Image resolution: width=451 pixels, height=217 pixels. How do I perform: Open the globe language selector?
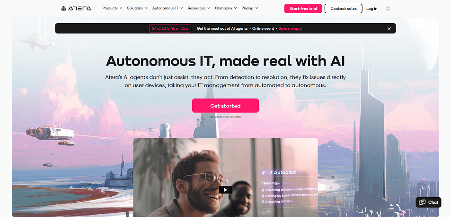click(x=388, y=8)
